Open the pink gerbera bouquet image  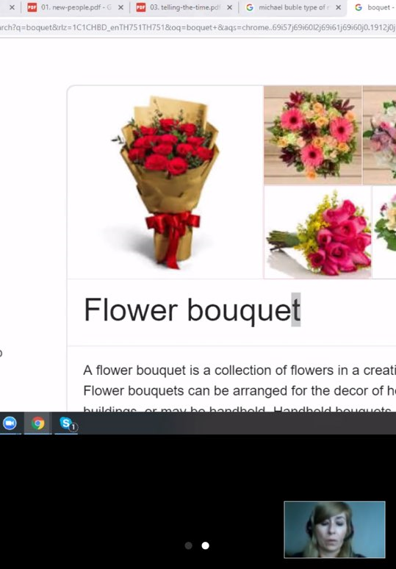coord(312,135)
